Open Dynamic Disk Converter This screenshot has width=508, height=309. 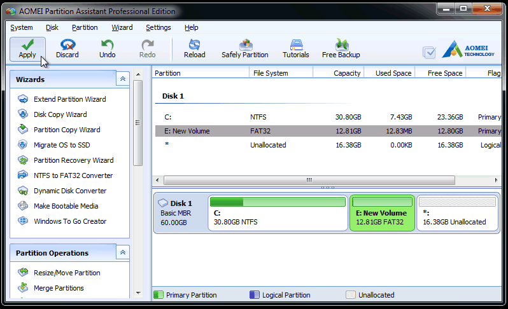[62, 191]
